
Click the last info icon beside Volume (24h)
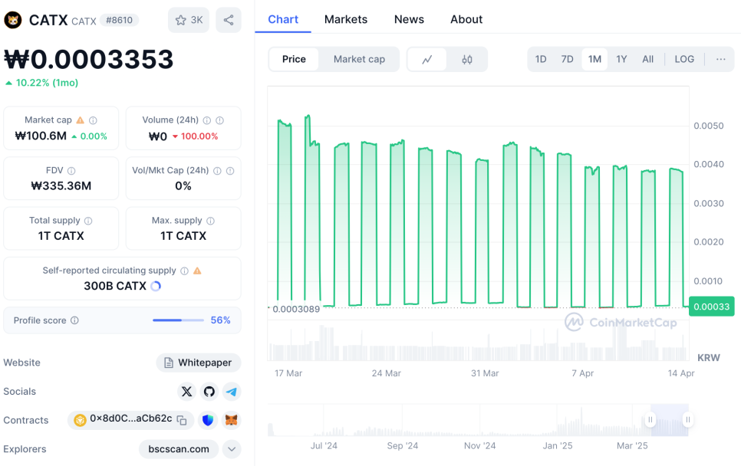click(x=219, y=120)
